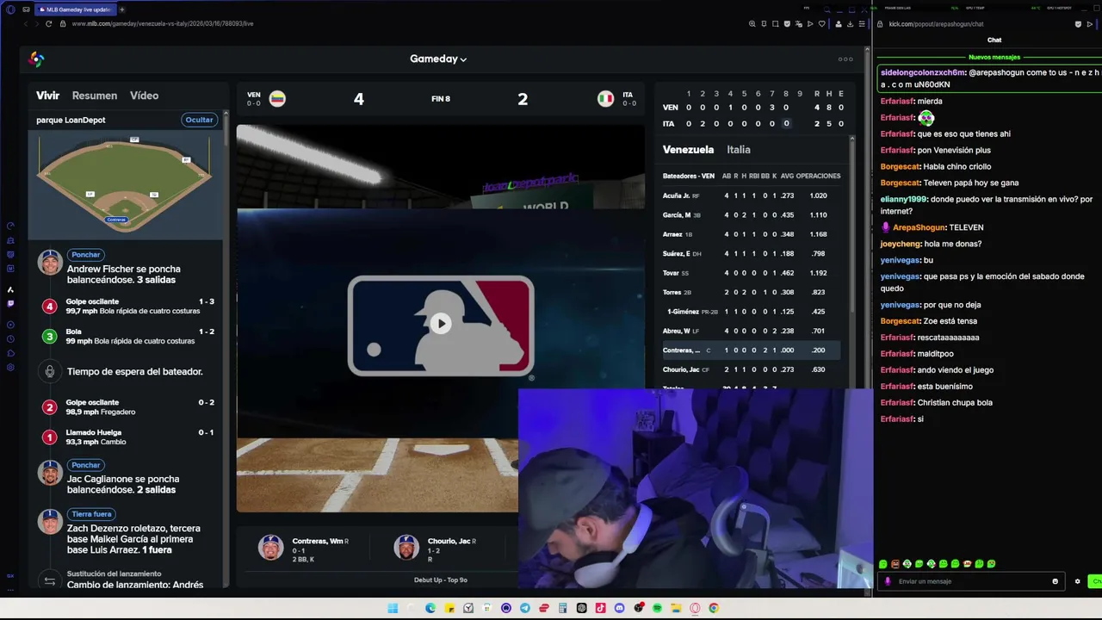Open the Vídeo tab
The height and width of the screenshot is (620, 1102).
tap(144, 96)
